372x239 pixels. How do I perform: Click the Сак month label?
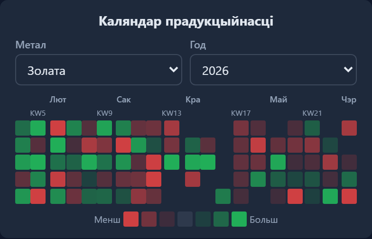point(123,100)
